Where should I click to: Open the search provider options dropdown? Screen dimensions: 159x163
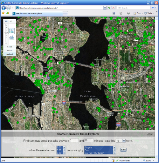156,8
